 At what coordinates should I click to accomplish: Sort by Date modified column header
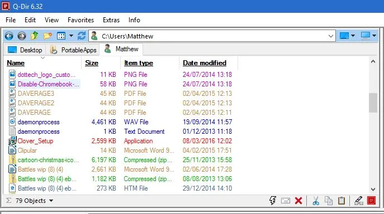tap(205, 63)
